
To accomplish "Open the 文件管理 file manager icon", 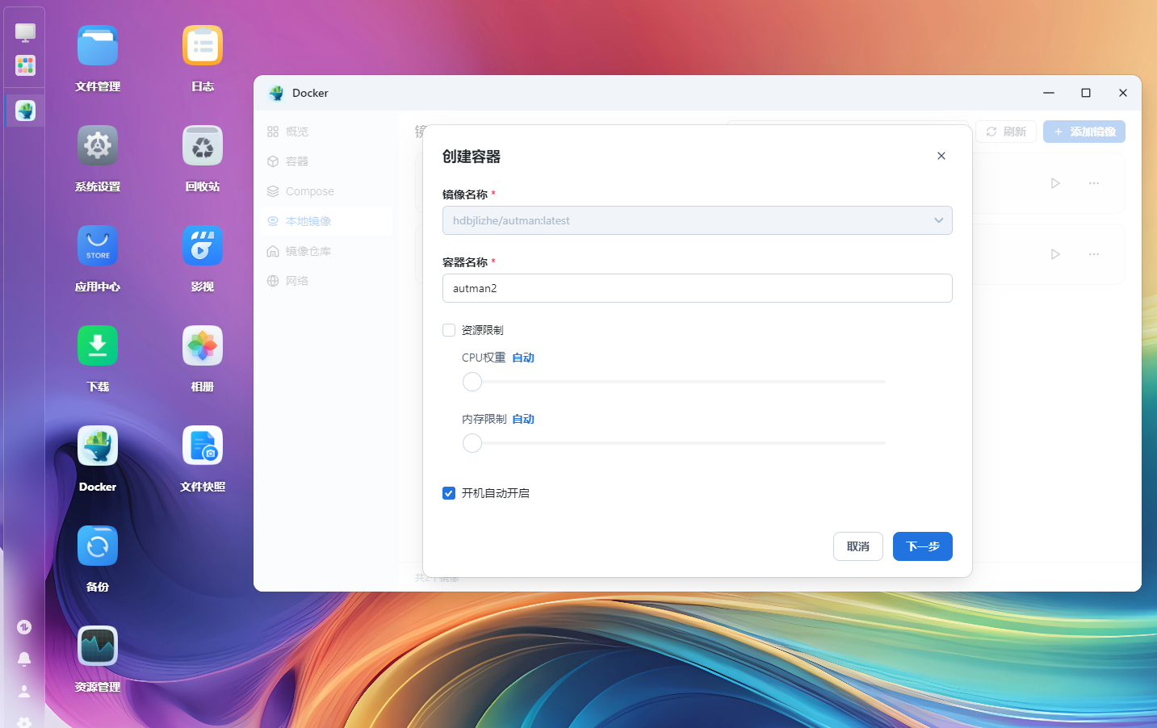I will [98, 46].
